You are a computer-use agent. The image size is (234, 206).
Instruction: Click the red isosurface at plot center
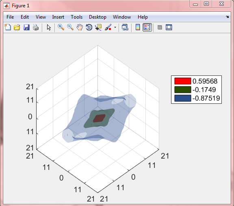[99, 118]
